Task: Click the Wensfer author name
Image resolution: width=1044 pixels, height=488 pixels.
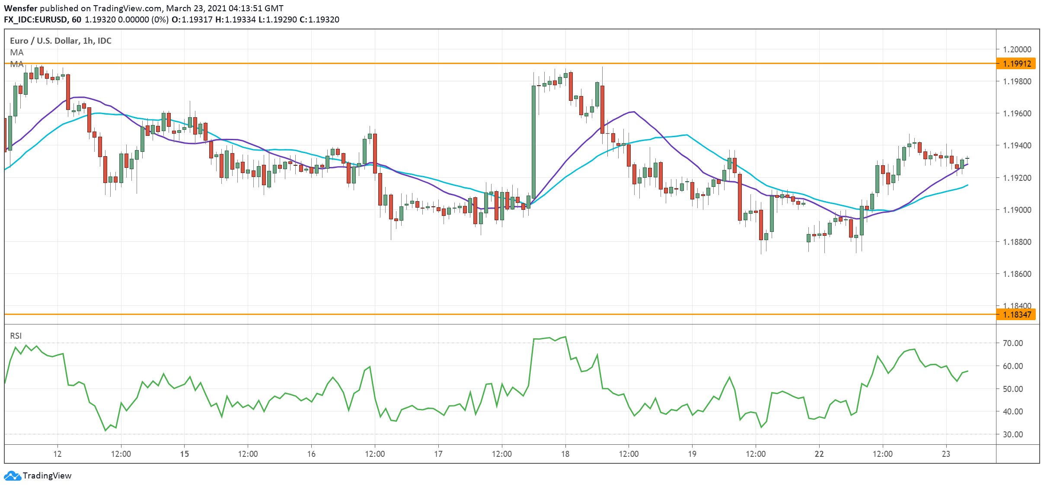Action: pyautogui.click(x=20, y=8)
